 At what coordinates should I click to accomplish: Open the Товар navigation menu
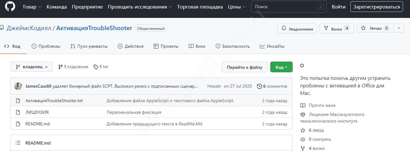[32, 7]
